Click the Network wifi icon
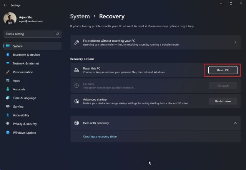 [x=8, y=63]
